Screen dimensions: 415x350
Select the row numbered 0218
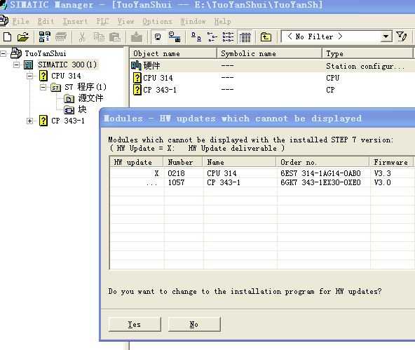click(x=261, y=173)
